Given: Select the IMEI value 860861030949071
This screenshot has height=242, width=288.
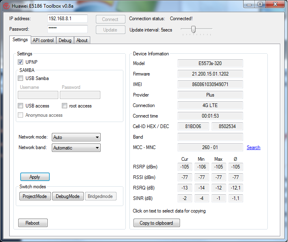Looking at the screenshot, I should point(210,84).
